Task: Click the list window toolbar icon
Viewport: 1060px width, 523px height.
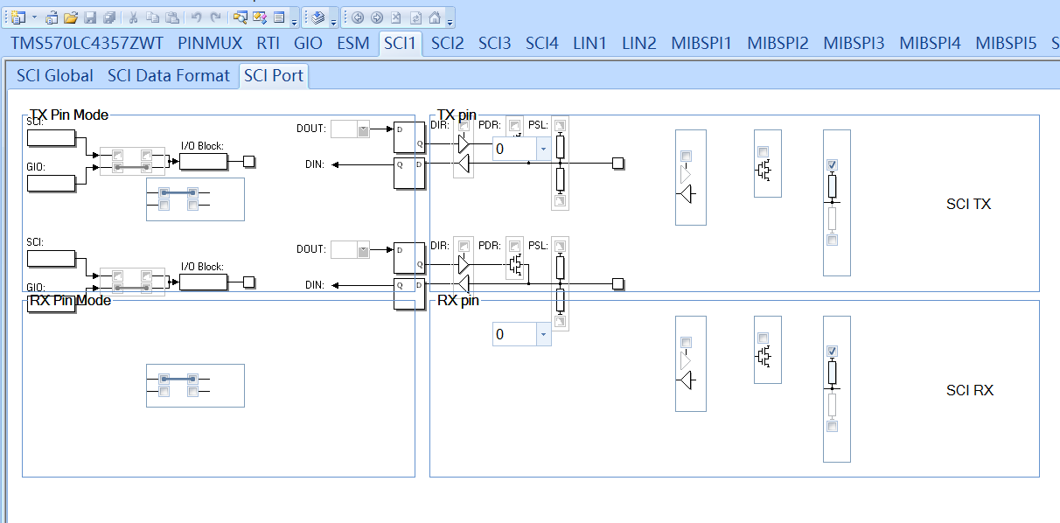Action: [x=279, y=17]
